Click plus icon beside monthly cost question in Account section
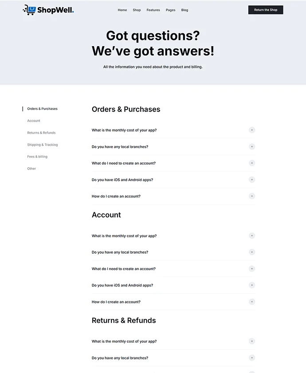 coord(252,236)
